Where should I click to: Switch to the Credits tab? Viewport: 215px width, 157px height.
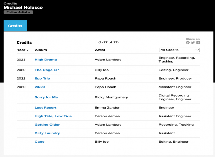point(15,26)
